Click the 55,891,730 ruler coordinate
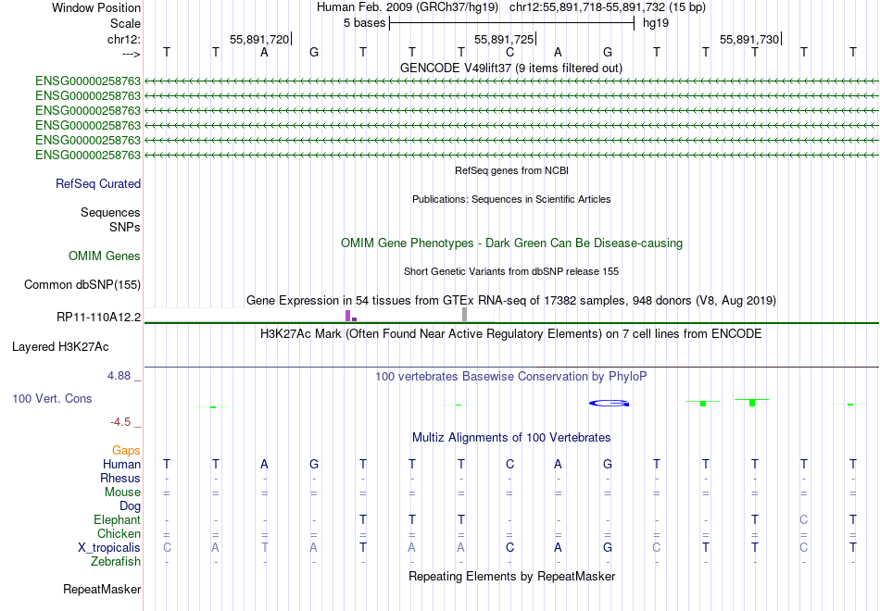Screen dimensions: 880x611 (749, 39)
